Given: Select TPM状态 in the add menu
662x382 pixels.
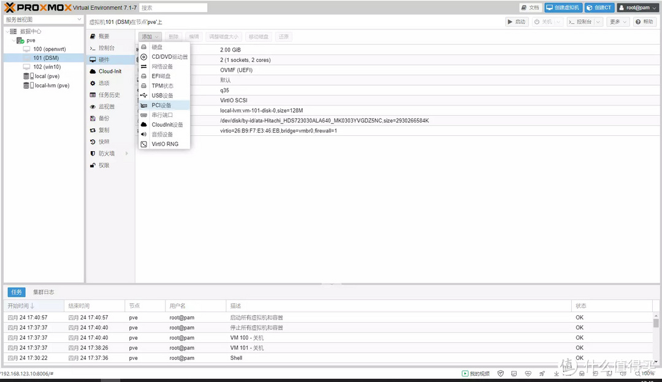Looking at the screenshot, I should coord(164,86).
